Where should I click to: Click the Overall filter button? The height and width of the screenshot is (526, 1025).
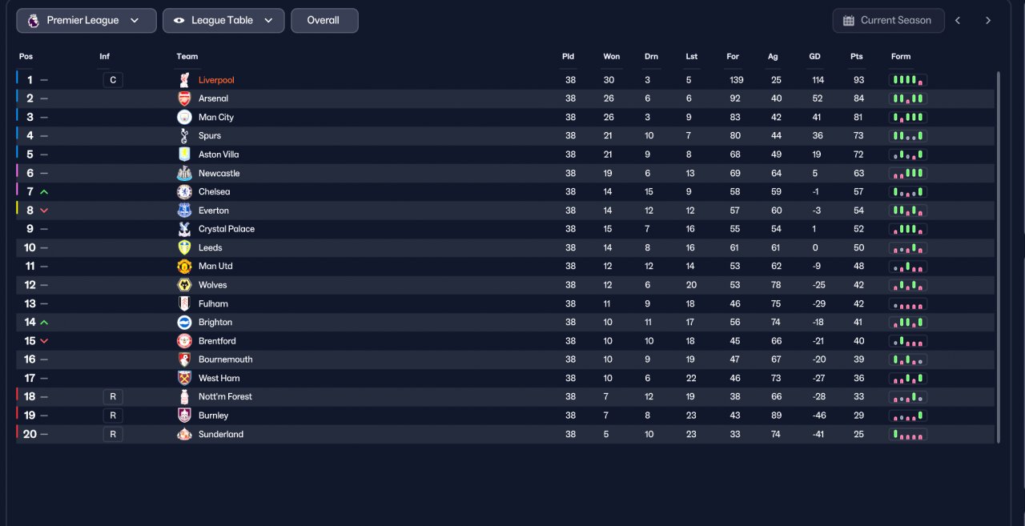324,21
